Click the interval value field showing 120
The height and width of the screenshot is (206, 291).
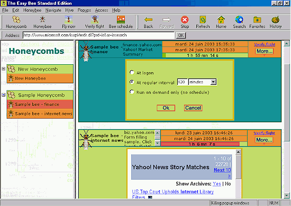point(182,82)
